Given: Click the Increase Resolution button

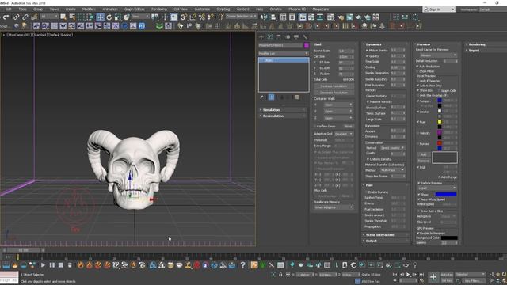Looking at the screenshot, I should (334, 86).
